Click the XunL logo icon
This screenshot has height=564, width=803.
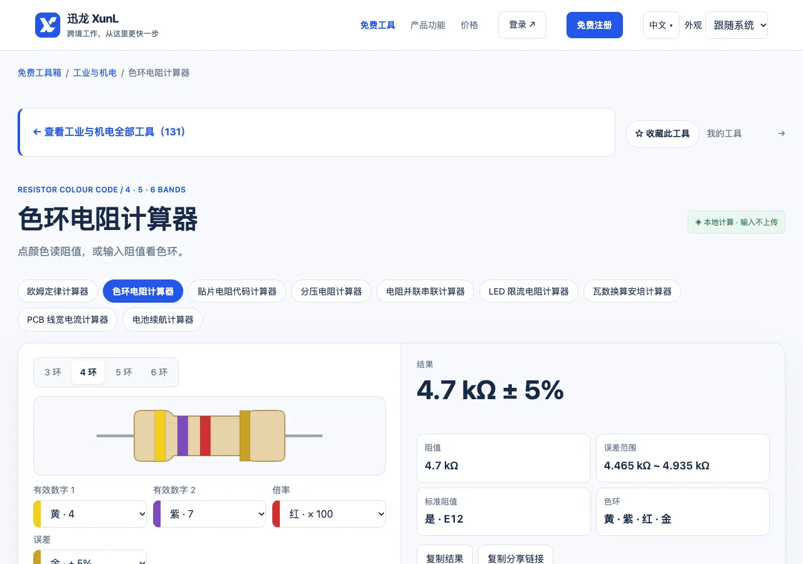(48, 25)
